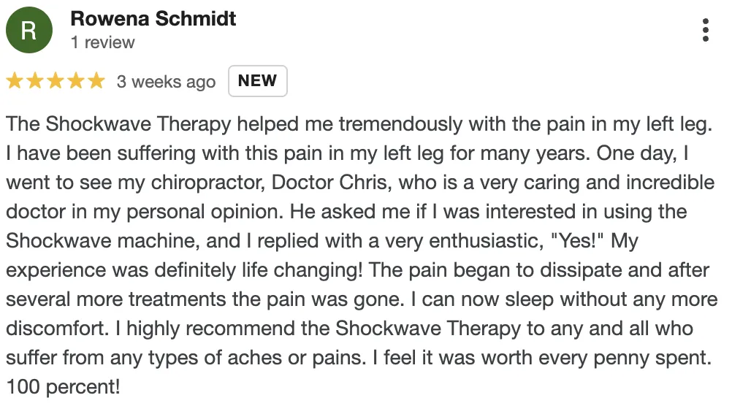This screenshot has height=406, width=732.
Task: Click the quoted "Yes!" in review
Action: [x=577, y=241]
